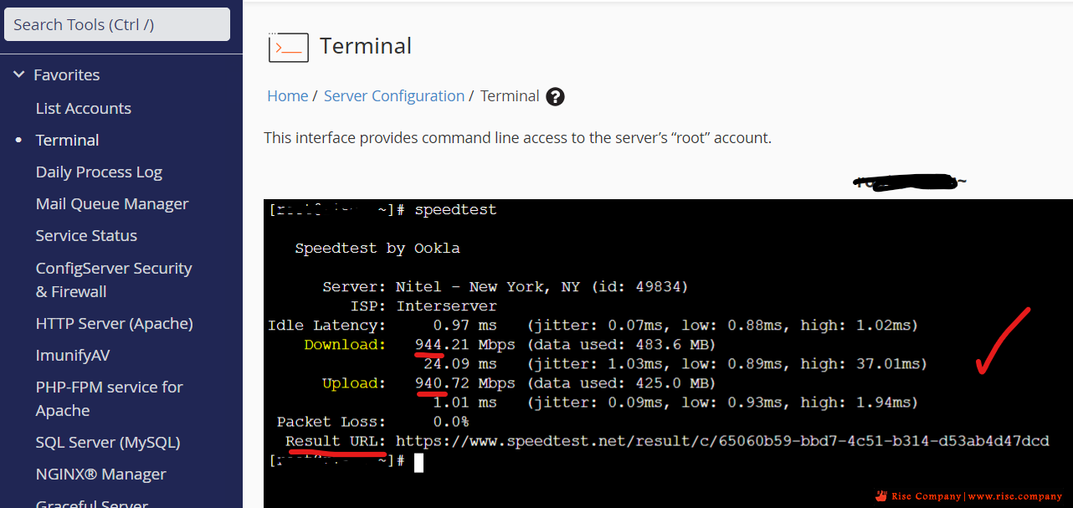Go to SQL Server (MySQL)
The width and height of the screenshot is (1073, 508).
click(108, 442)
